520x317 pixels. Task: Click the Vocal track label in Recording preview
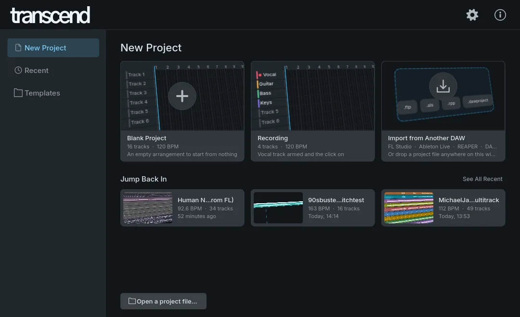pos(270,74)
